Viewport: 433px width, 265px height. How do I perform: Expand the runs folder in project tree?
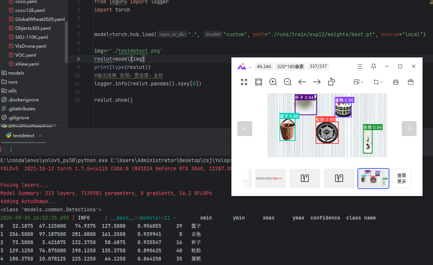click(x=13, y=82)
